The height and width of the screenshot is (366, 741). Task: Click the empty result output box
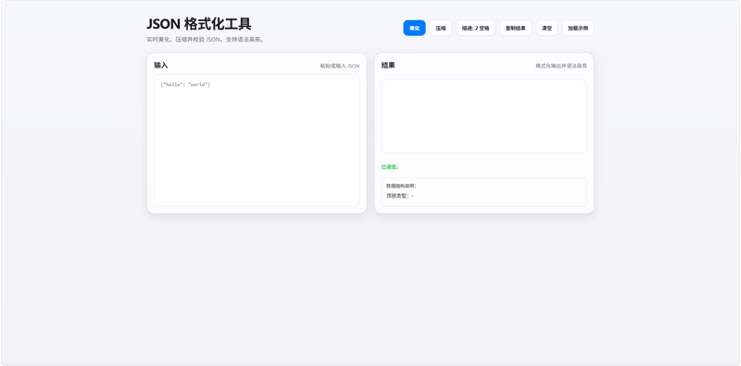tap(484, 116)
